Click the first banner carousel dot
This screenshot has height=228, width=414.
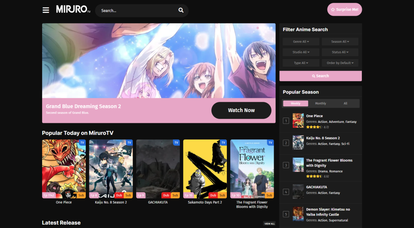click(258, 28)
